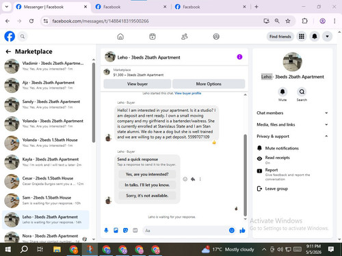Open Sandy - 3beds 2bath Apartment conversation

tap(46, 104)
